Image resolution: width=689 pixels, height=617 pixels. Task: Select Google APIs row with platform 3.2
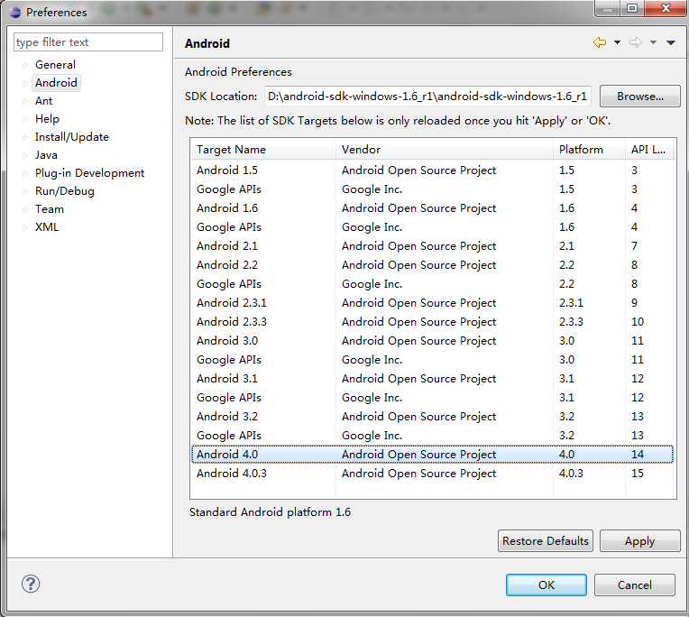point(432,435)
